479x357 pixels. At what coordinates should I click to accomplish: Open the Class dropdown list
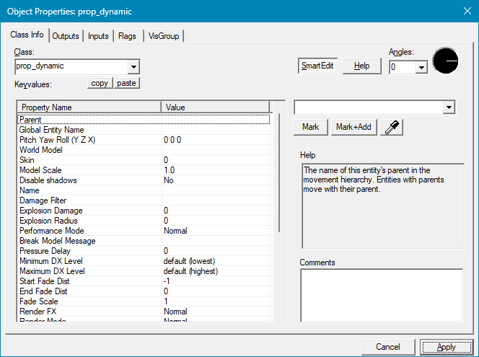(133, 66)
